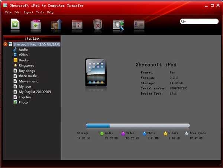Close the iPad to Computer Transfer window
The width and height of the screenshot is (223, 168).
click(218, 6)
